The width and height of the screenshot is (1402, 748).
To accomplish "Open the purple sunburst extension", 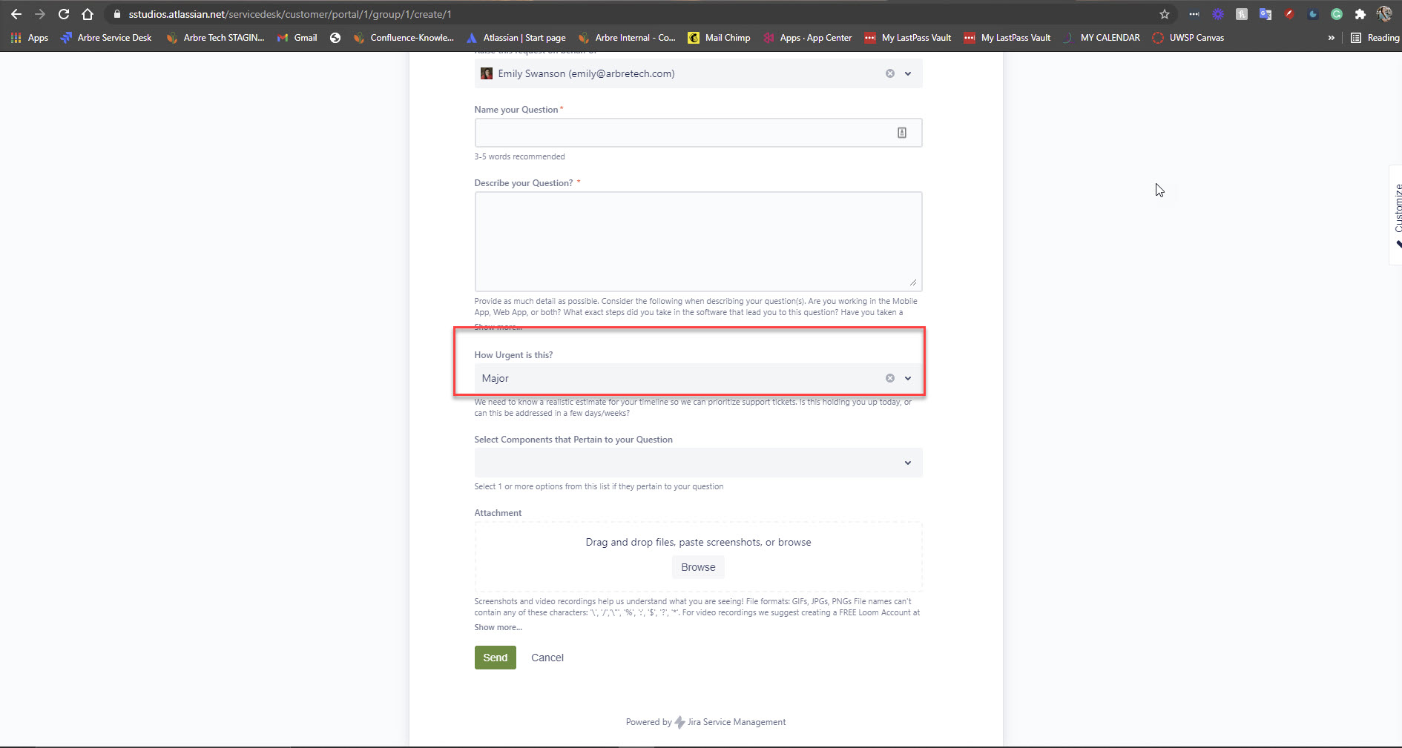I will pos(1218,14).
